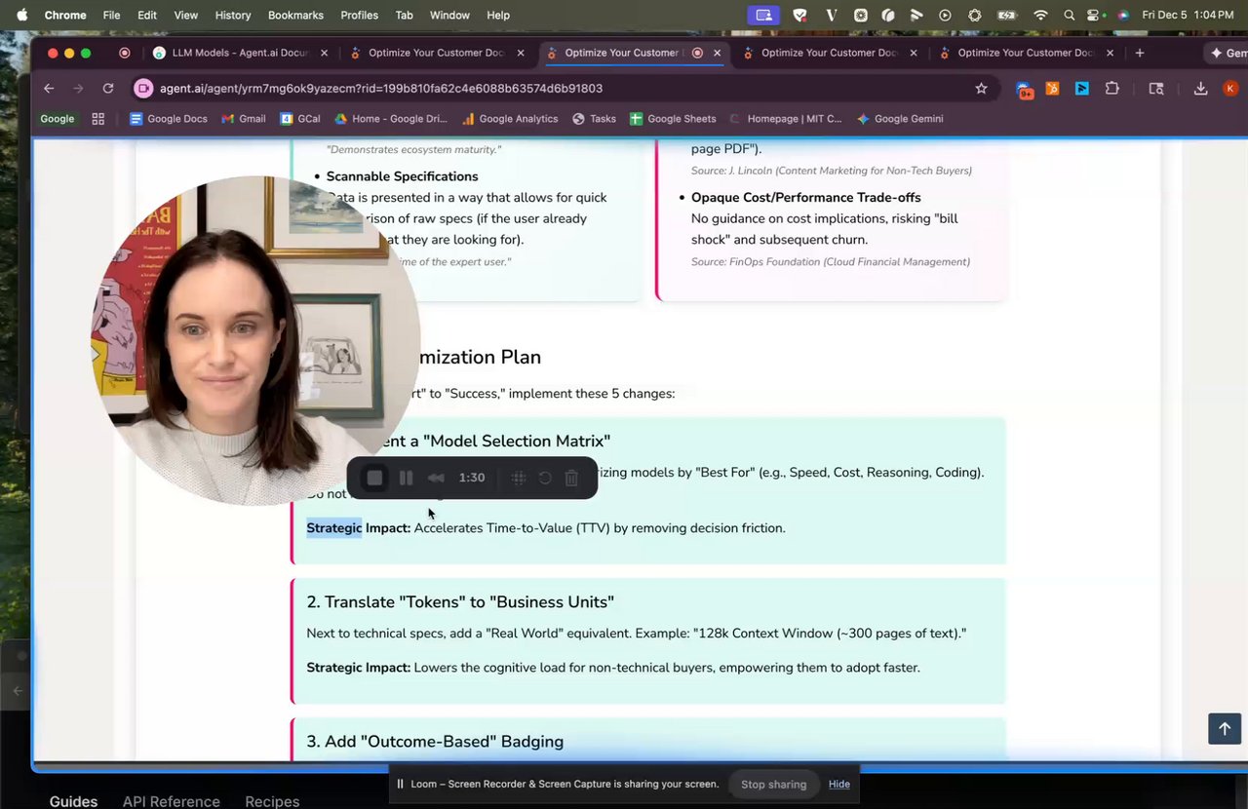Open the Tasks bookmark
Image resolution: width=1248 pixels, height=809 pixels.
pos(594,119)
